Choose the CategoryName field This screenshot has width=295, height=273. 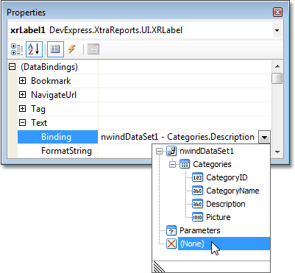[232, 191]
